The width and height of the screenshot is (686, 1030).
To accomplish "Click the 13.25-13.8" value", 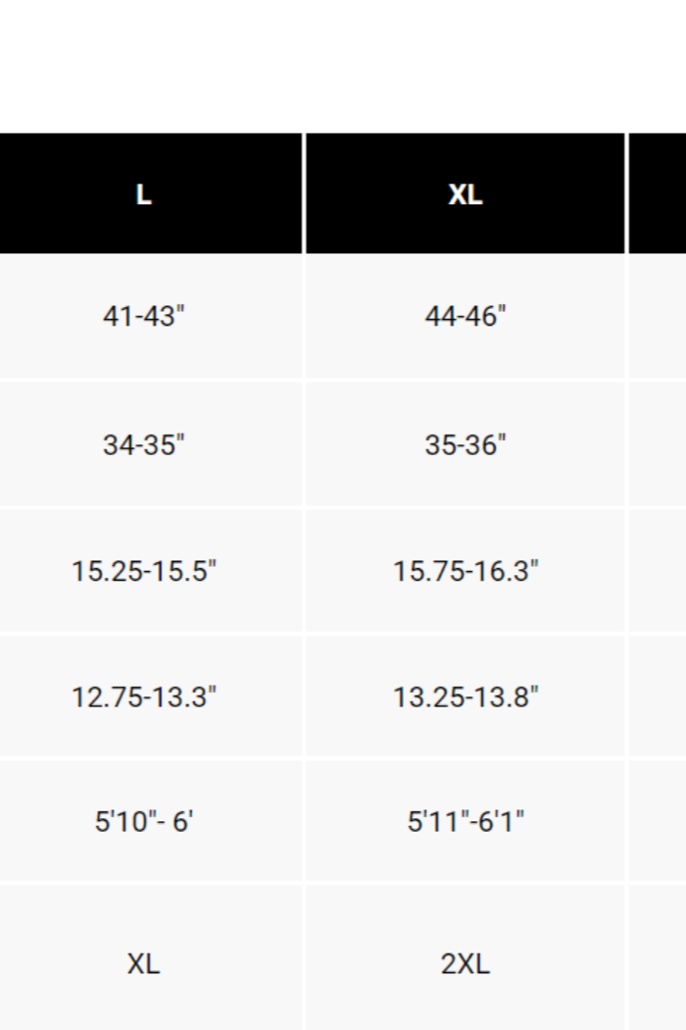I will click(x=465, y=696).
